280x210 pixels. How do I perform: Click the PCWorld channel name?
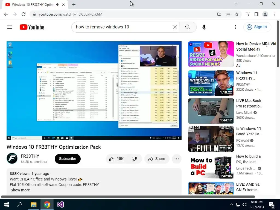243,140
